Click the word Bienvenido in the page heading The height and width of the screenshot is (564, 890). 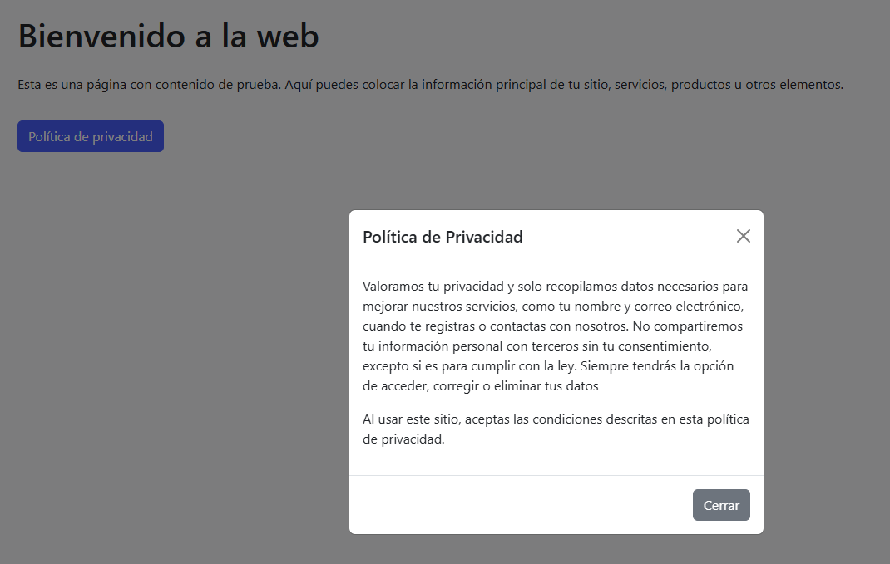(x=102, y=37)
